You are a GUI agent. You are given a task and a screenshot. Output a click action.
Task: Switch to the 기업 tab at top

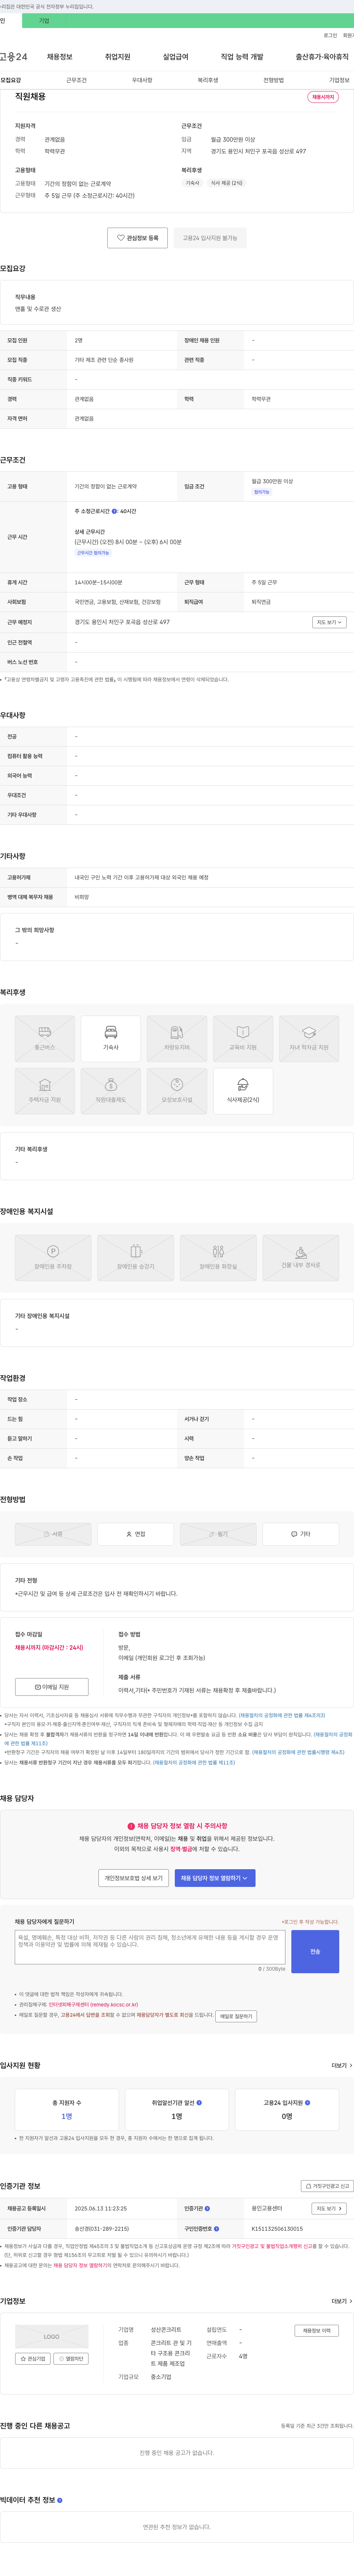(44, 20)
